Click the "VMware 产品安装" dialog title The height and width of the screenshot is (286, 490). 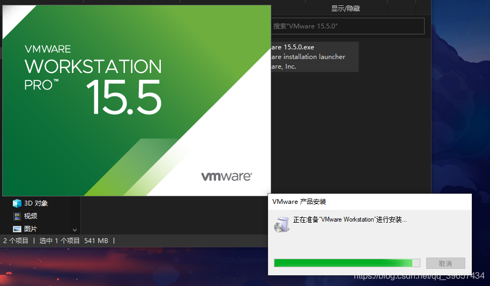(x=299, y=202)
